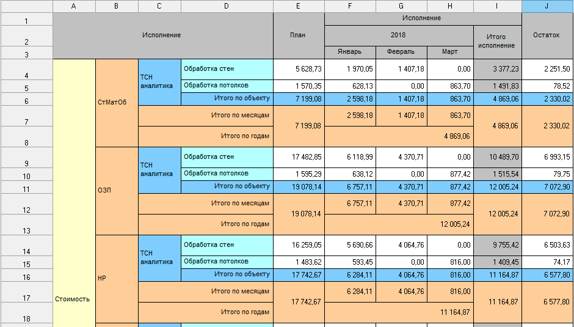
Task: Click the 'Март' month header
Action: point(450,53)
